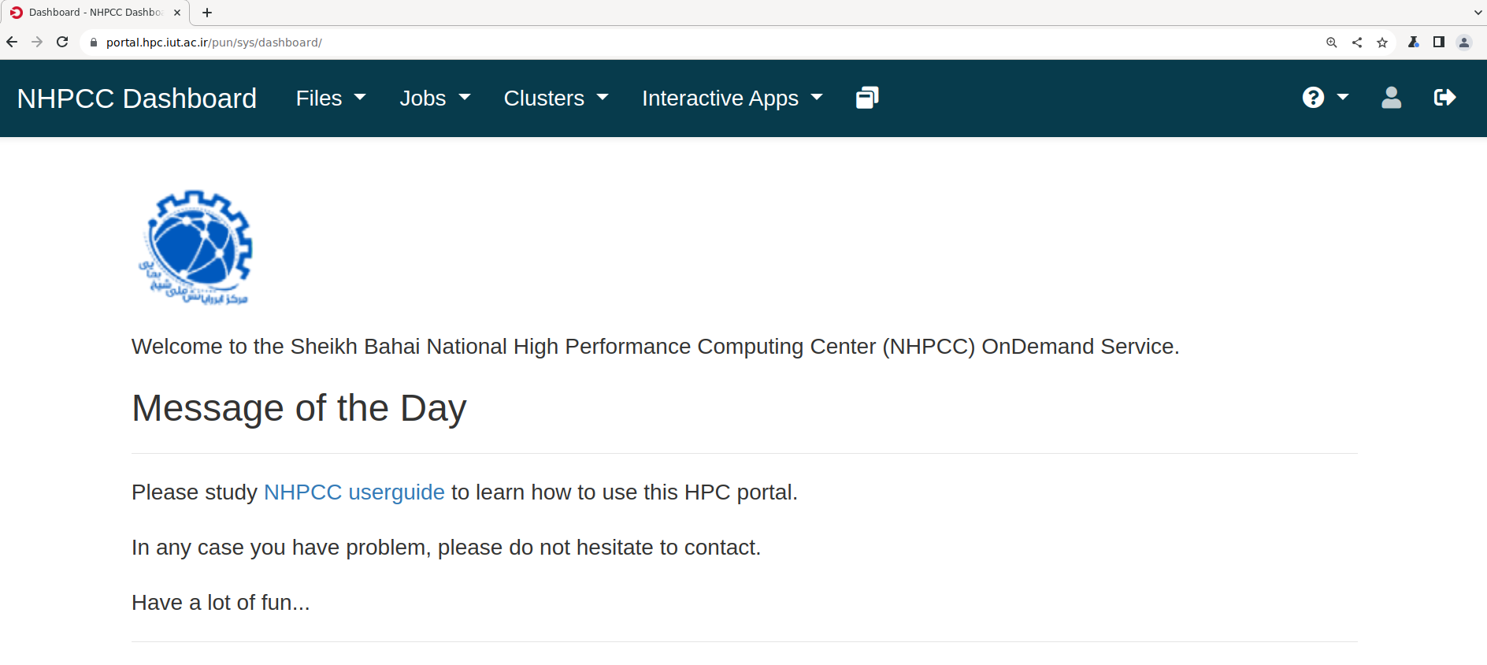Close the Dashboard - NHPCC tab
The width and height of the screenshot is (1487, 665).
tap(177, 13)
